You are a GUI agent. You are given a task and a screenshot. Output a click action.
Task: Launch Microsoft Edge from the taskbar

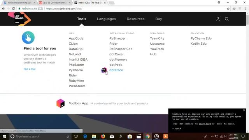[85, 136]
